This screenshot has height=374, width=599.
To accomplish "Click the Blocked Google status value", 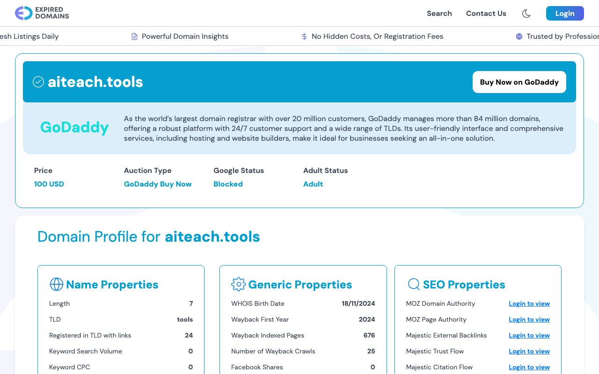I will tap(228, 184).
